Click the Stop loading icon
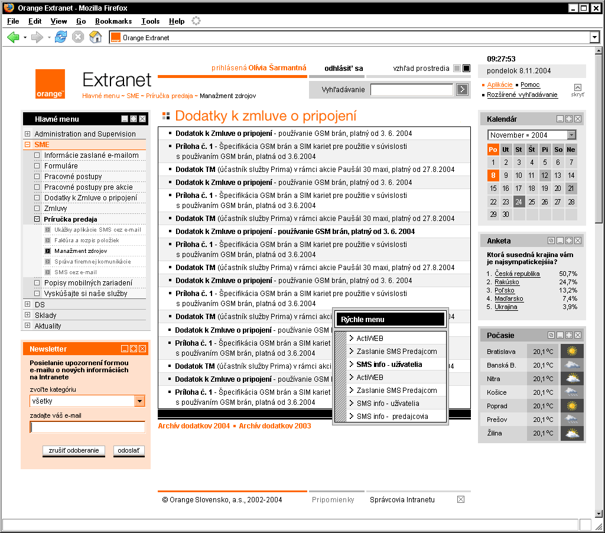Viewport: 605px width, 533px height. 78,37
